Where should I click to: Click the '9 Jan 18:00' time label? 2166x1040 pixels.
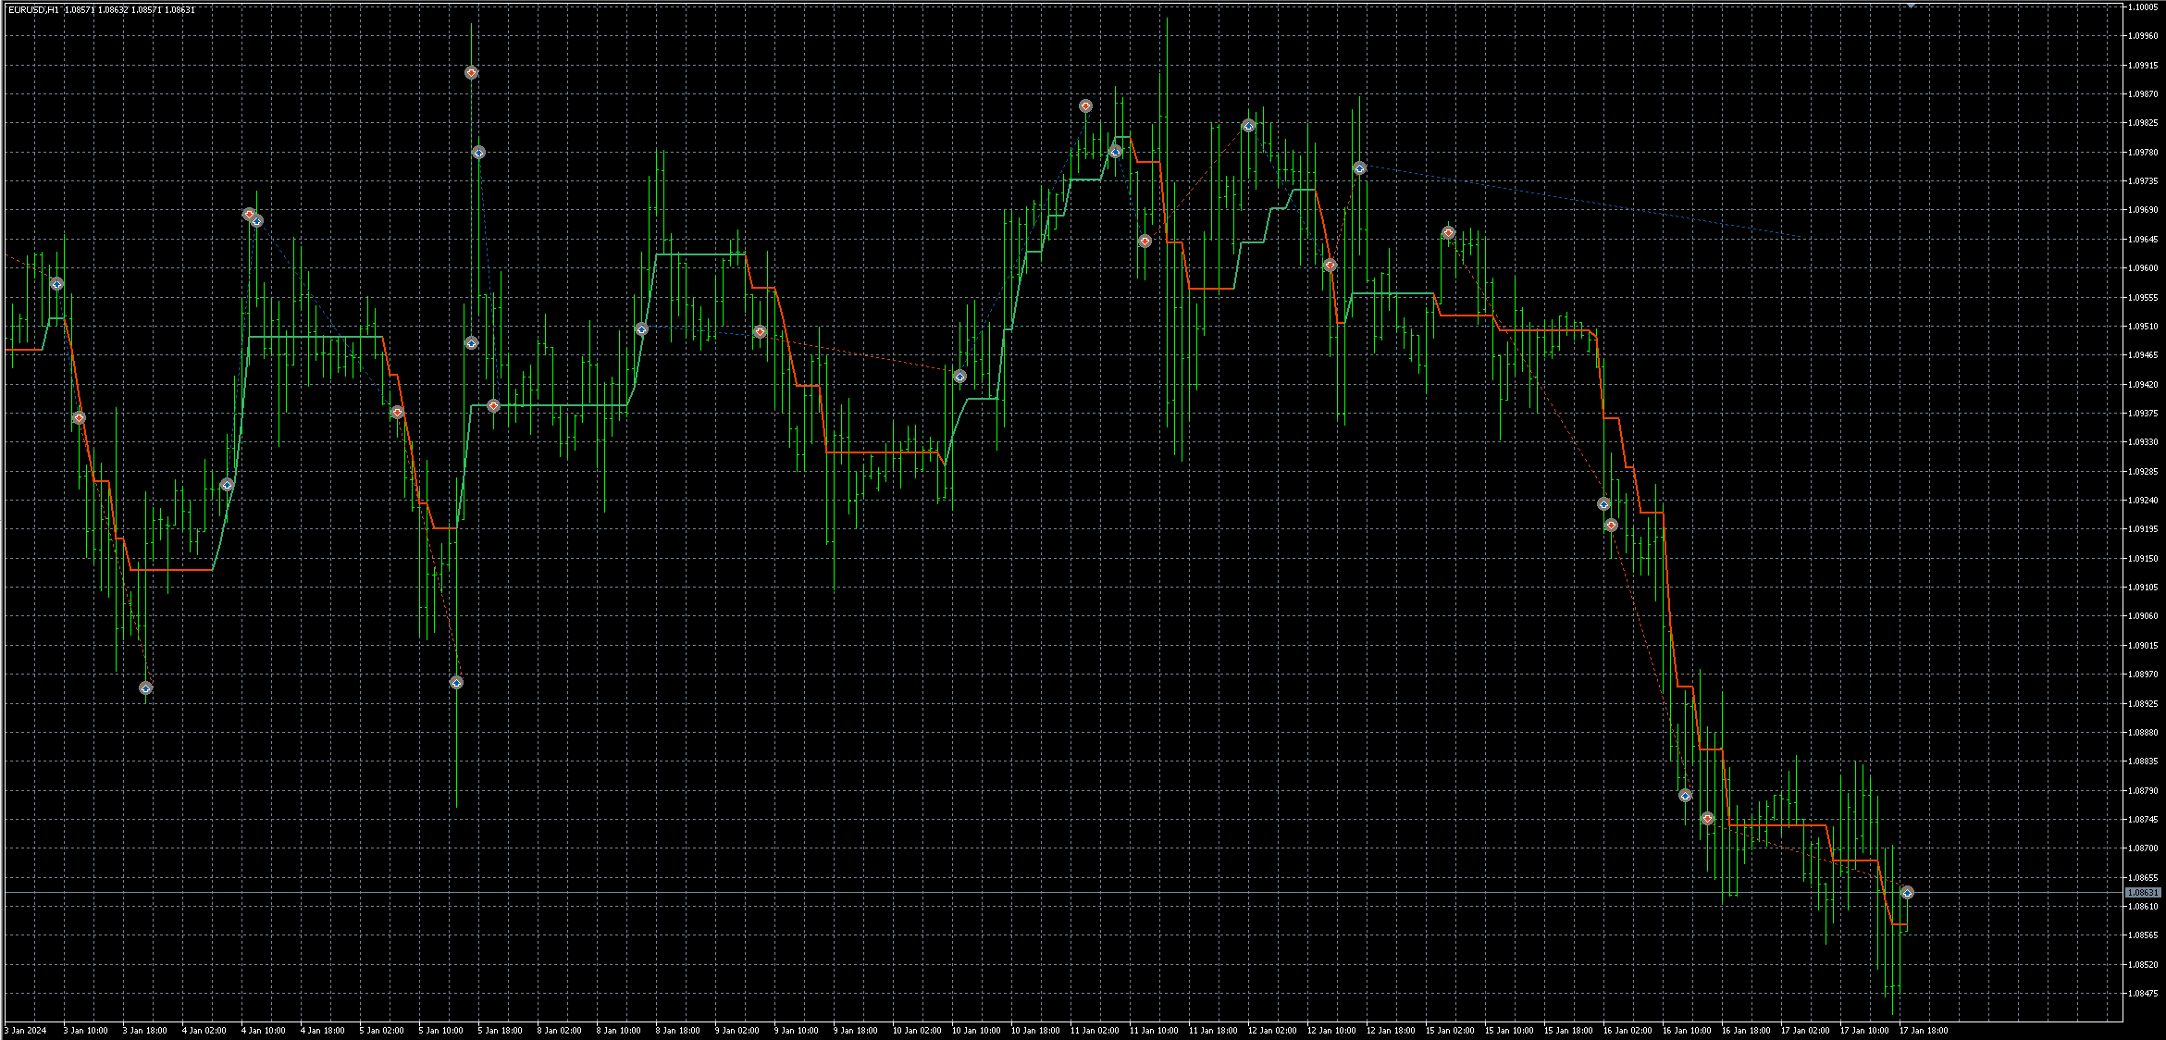[x=855, y=1030]
